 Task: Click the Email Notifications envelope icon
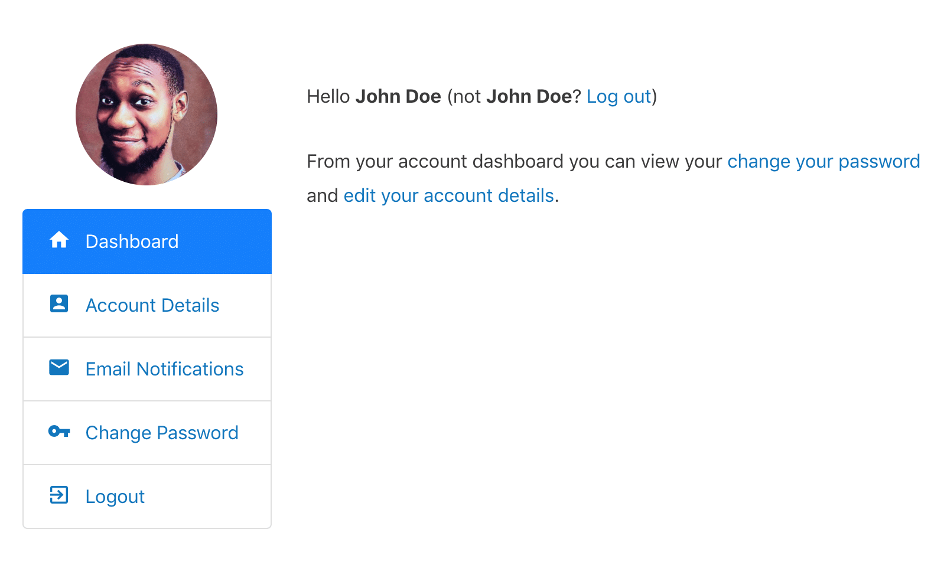[59, 367]
